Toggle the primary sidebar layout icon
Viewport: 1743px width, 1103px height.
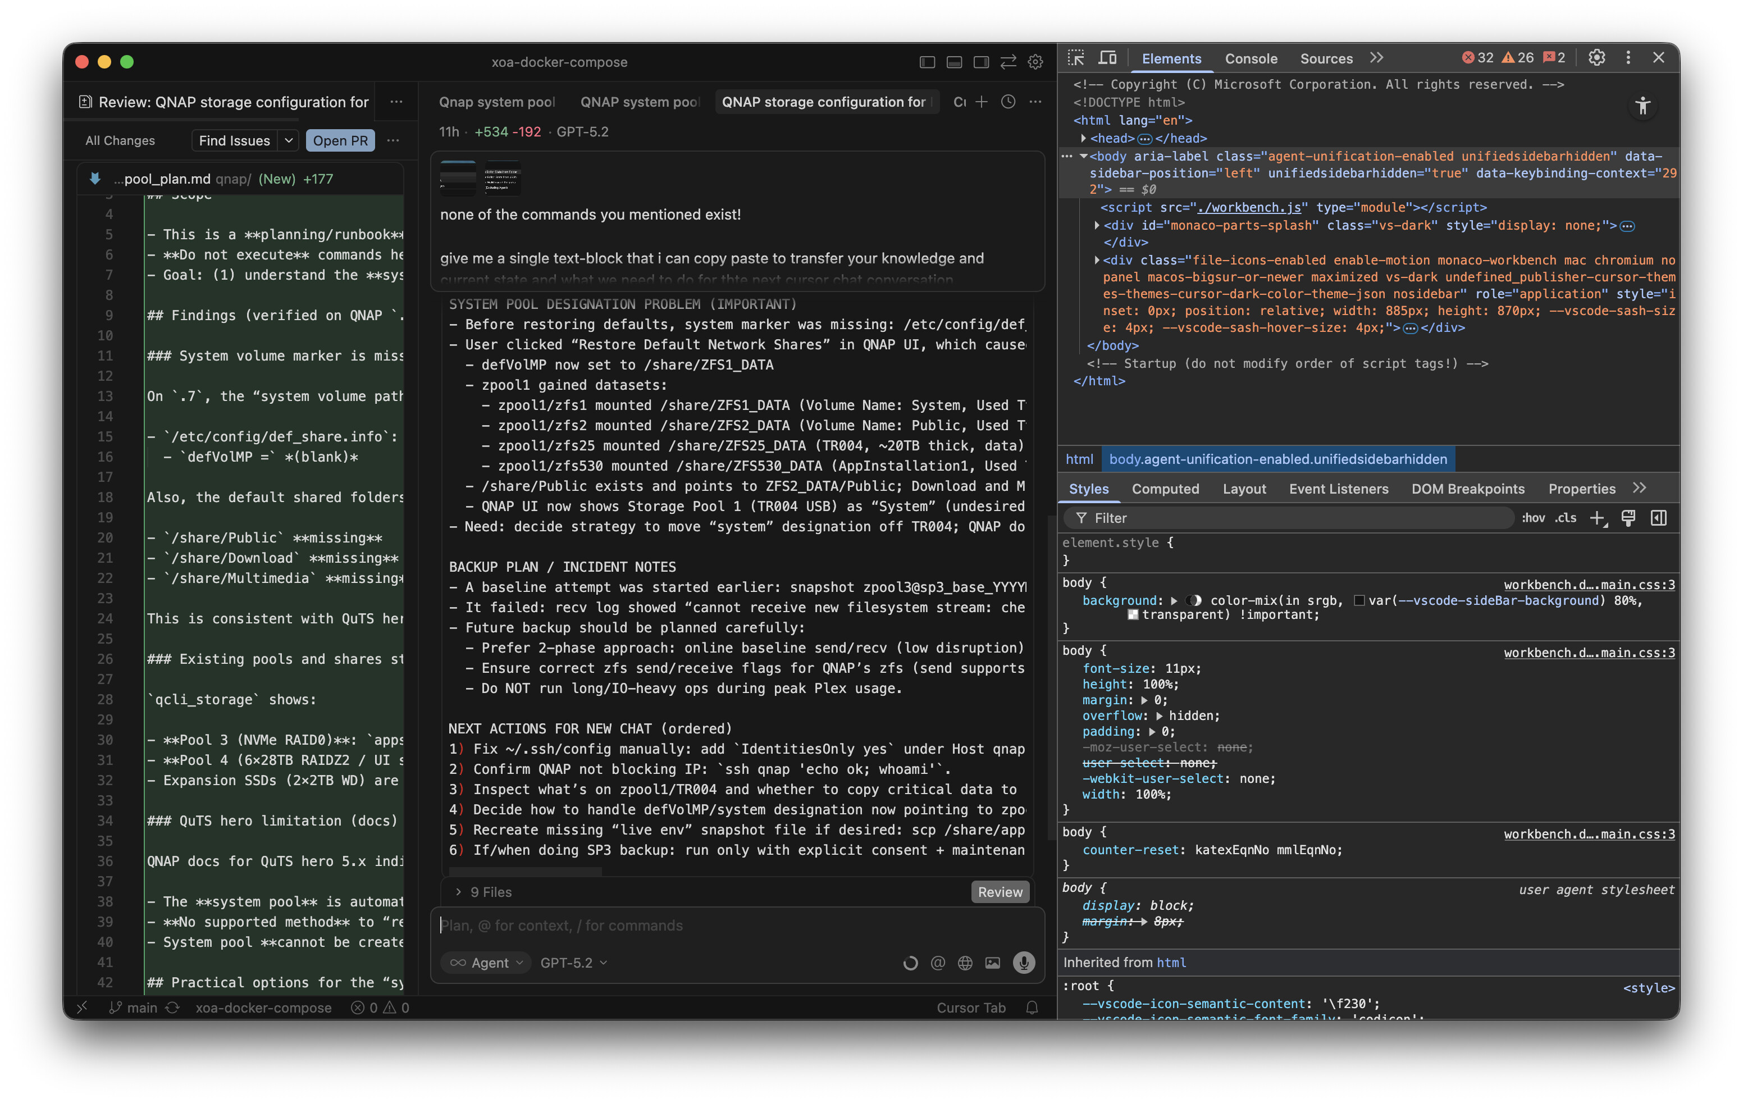927,62
